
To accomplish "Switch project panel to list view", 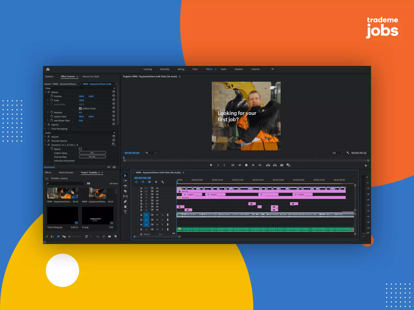I will 53,236.
